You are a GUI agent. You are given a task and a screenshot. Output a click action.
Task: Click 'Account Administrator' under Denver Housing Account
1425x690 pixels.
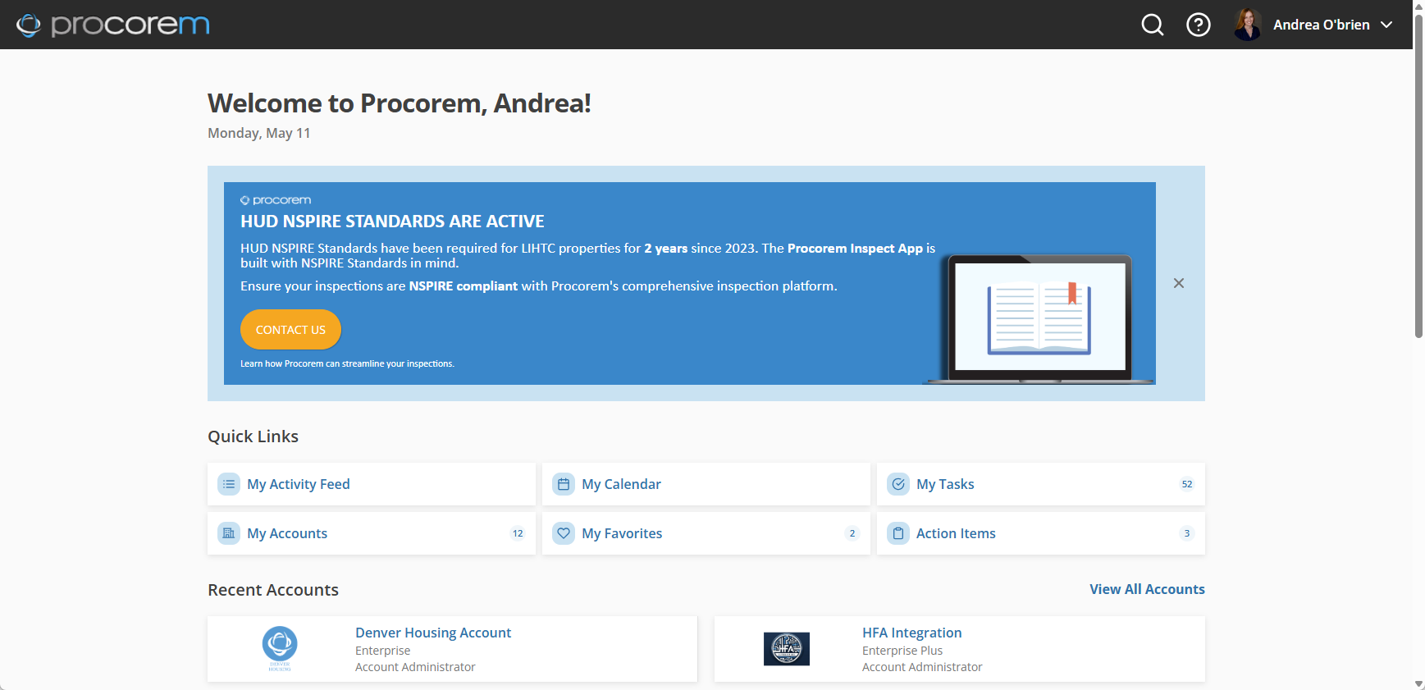click(415, 667)
